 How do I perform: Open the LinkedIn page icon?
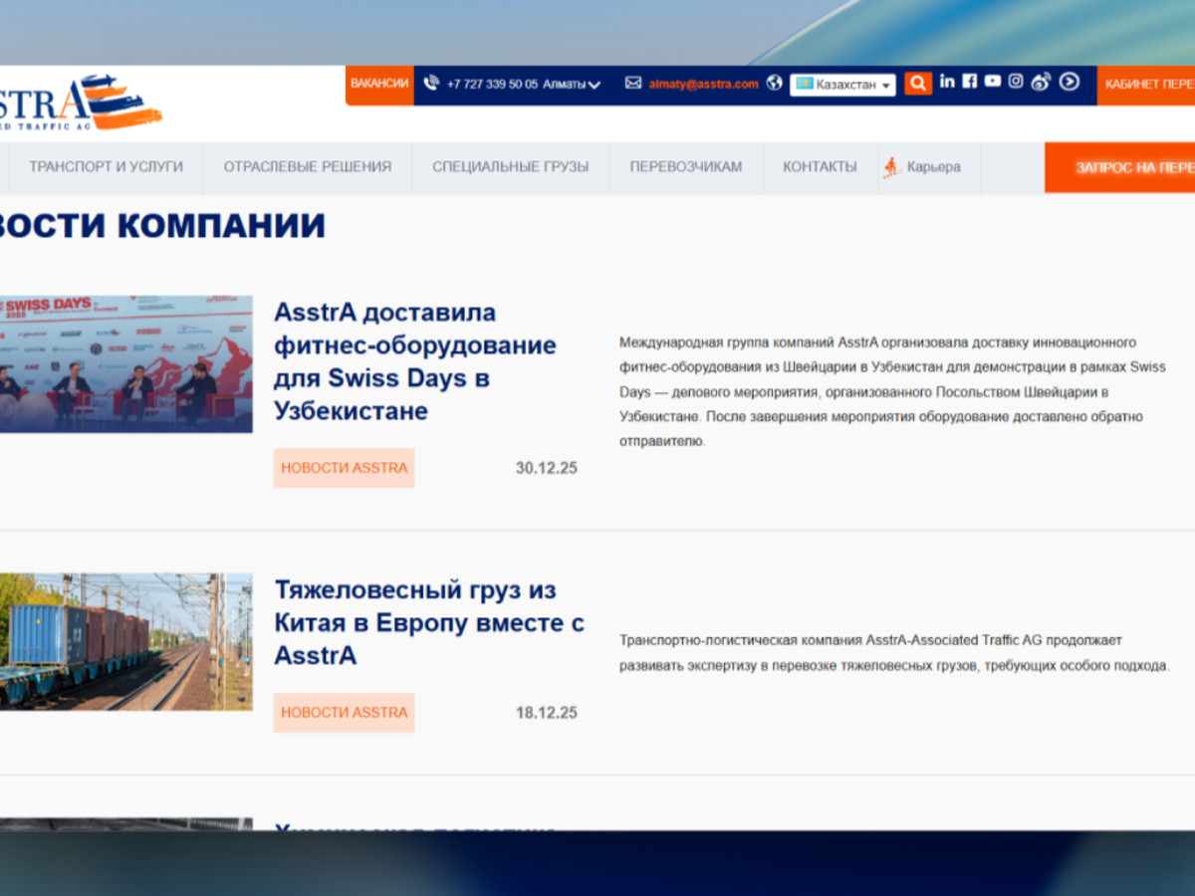[x=947, y=82]
